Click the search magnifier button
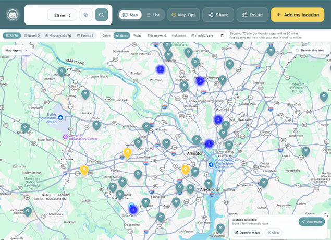331x240 pixels. coord(101,15)
